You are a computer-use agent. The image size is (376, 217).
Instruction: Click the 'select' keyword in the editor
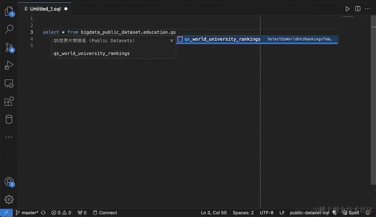[51, 32]
